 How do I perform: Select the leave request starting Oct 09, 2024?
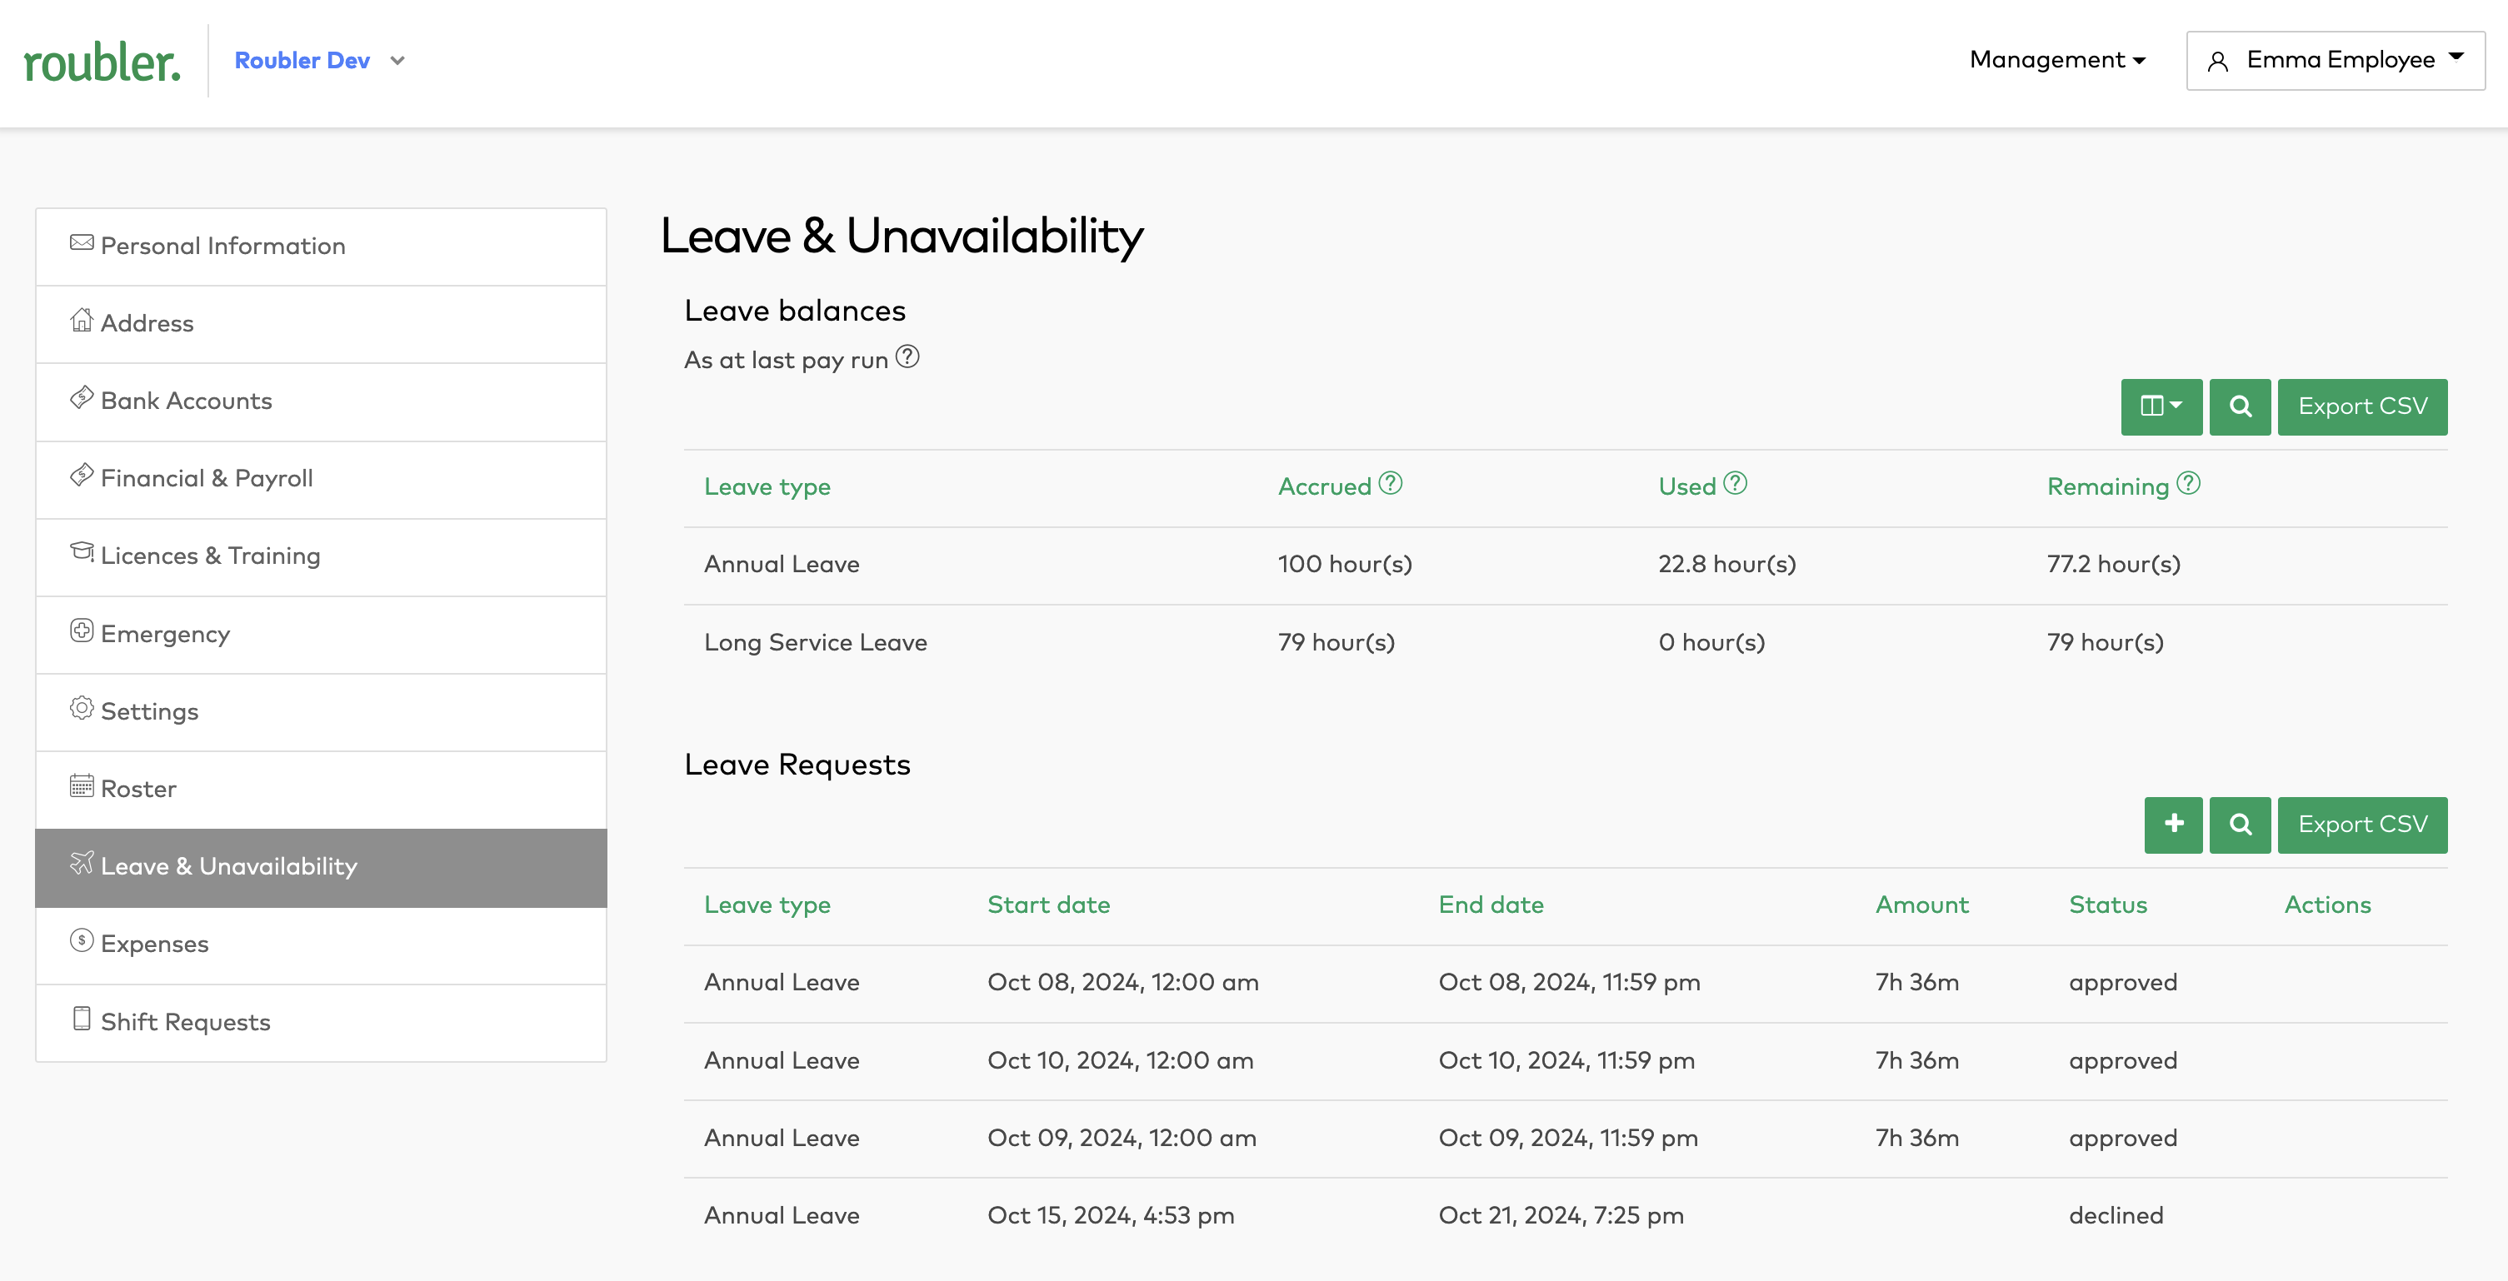1566,1139
